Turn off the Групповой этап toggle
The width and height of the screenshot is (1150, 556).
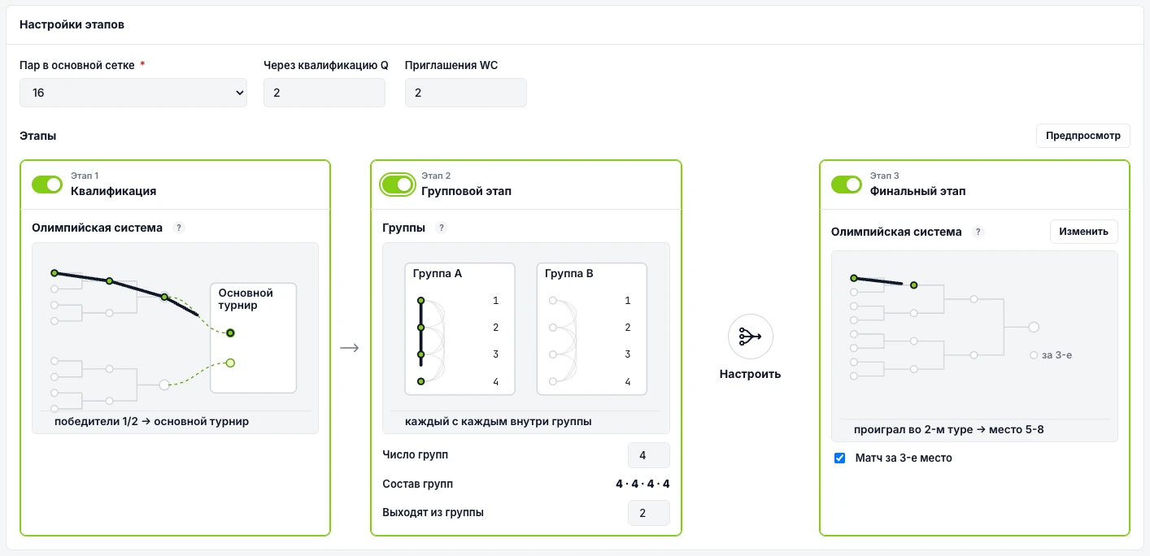398,185
